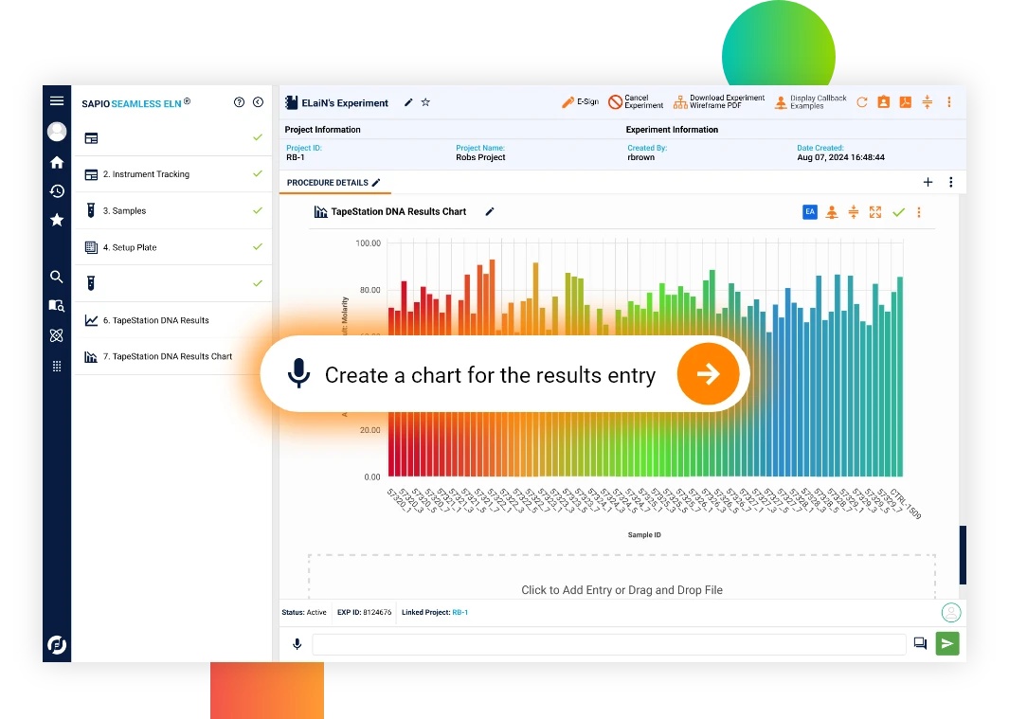Click the search magnifier icon
The height and width of the screenshot is (719, 1009).
point(57,277)
